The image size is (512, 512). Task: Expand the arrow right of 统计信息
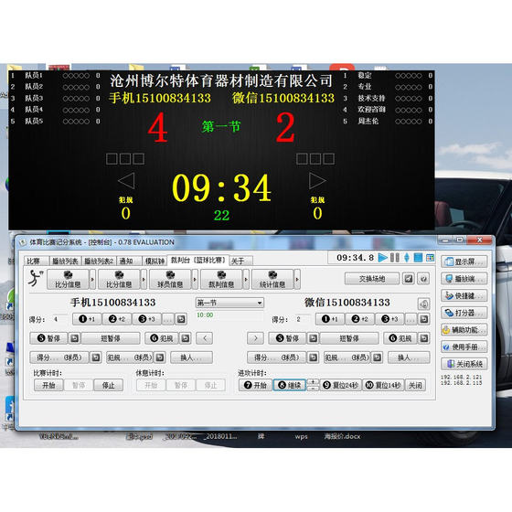tap(297, 279)
